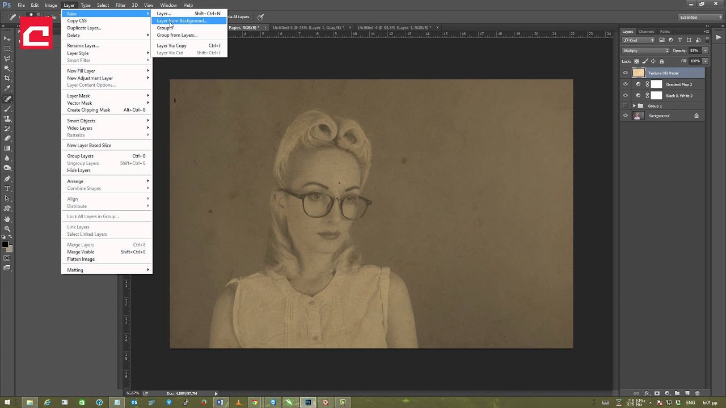Switch to the Channels tab
726x408 pixels.
[646, 32]
